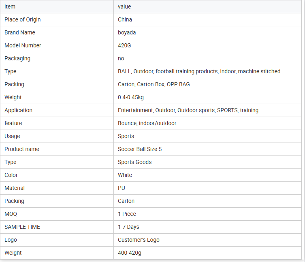Click the 'value' column header cell

click(124, 6)
